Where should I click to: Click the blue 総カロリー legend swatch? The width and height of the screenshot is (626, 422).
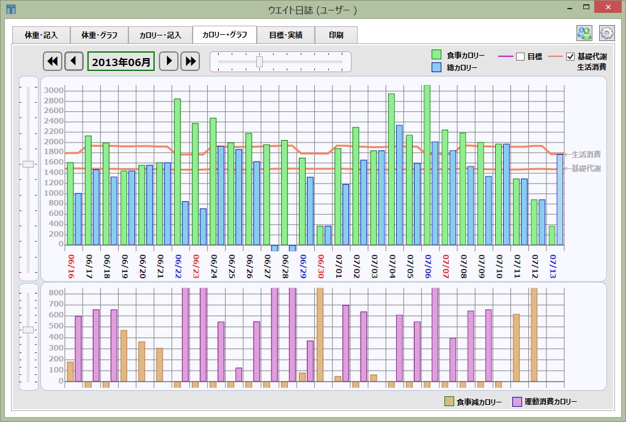tap(436, 67)
